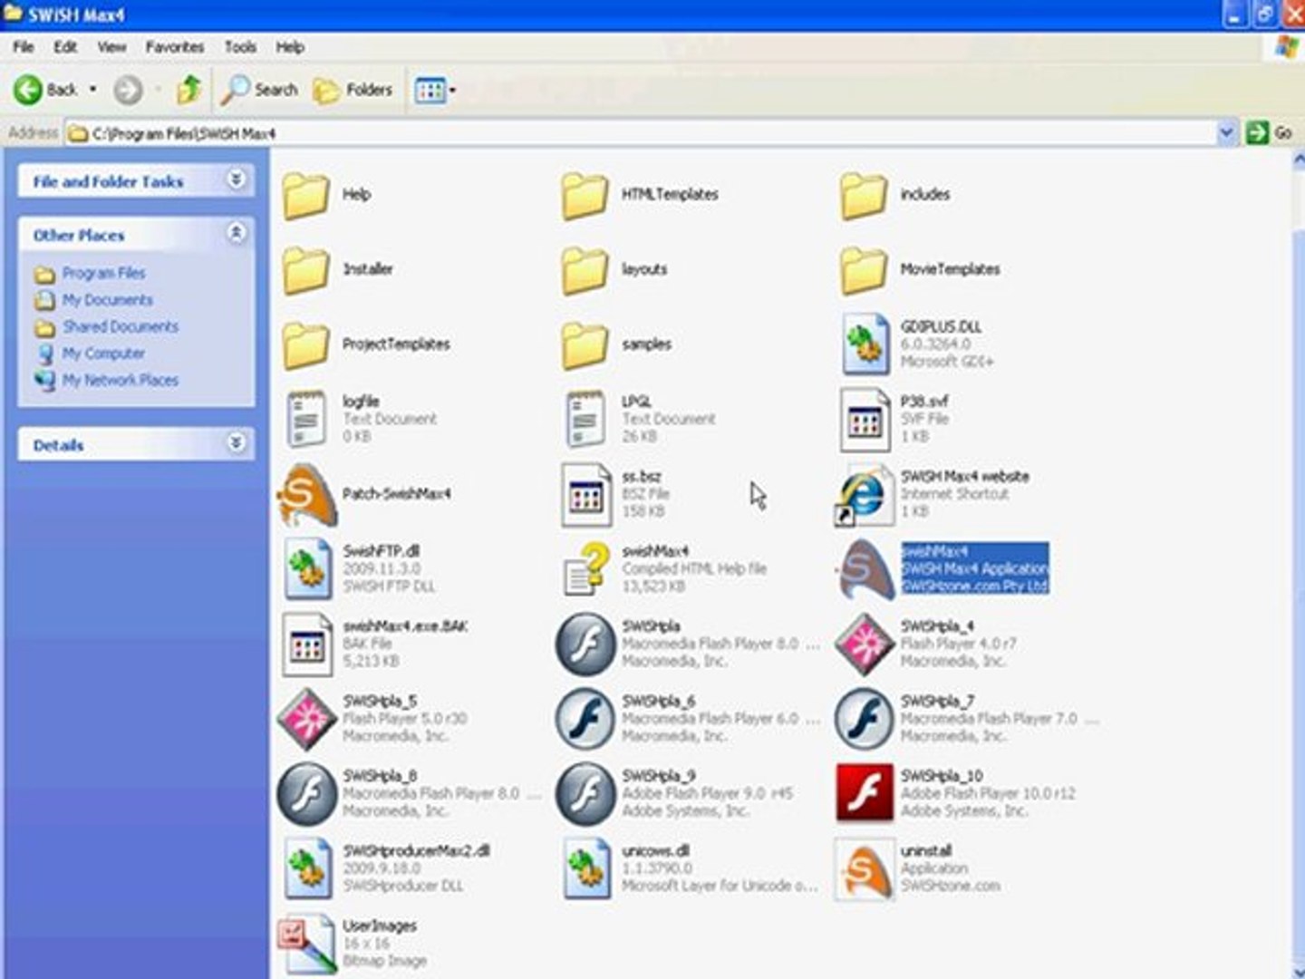Open the HTMLTemplates folder icon
Image resolution: width=1305 pixels, height=979 pixels.
pyautogui.click(x=585, y=194)
